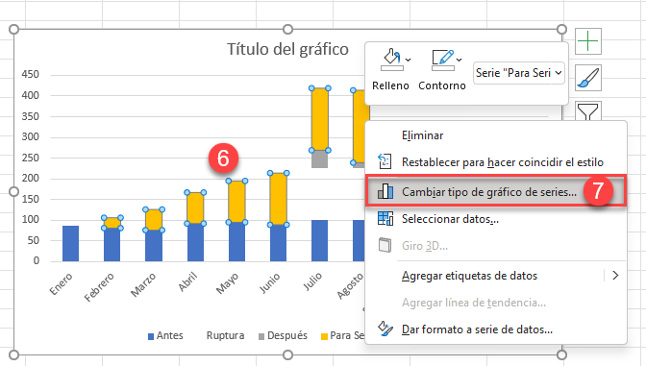
Task: Select Restablecer para hacer coincidir el estilo
Action: 496,162
